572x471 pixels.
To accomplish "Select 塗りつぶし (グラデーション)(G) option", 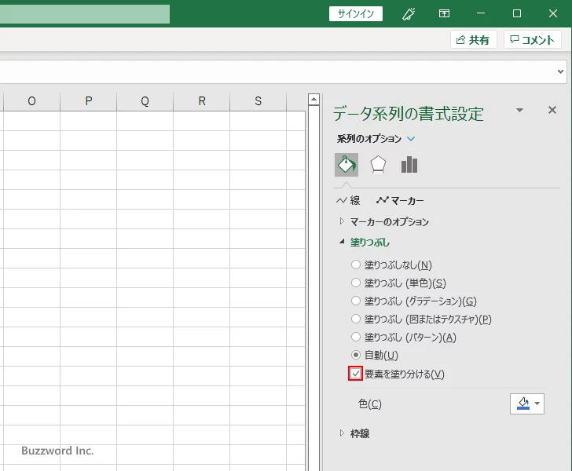I will click(x=356, y=301).
